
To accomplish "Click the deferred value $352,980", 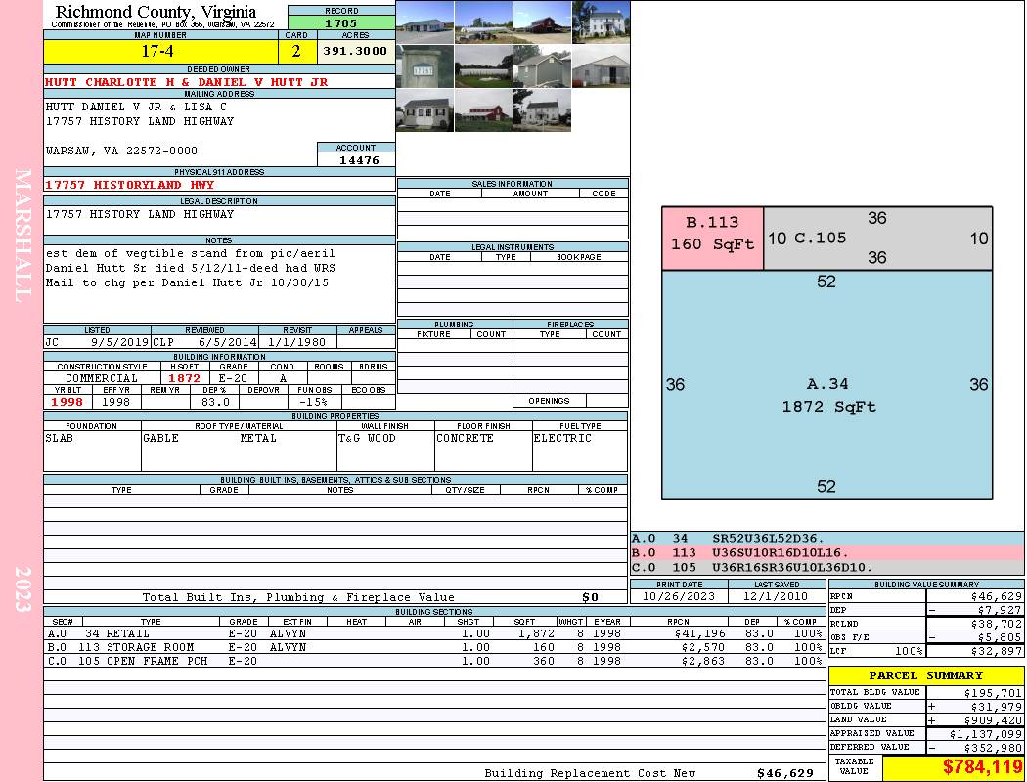I will pyautogui.click(x=993, y=748).
